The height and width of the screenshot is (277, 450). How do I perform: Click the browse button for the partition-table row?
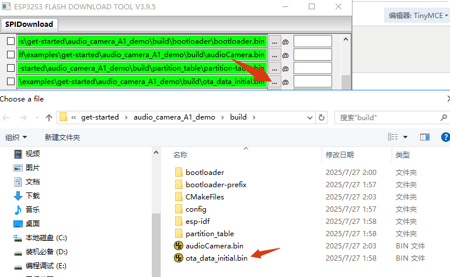[x=275, y=68]
